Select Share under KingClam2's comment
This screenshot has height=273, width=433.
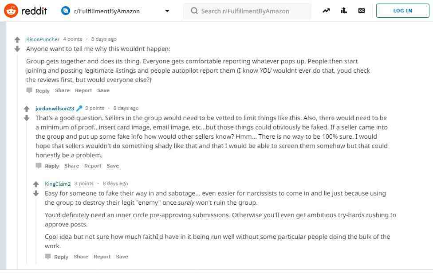[81, 257]
